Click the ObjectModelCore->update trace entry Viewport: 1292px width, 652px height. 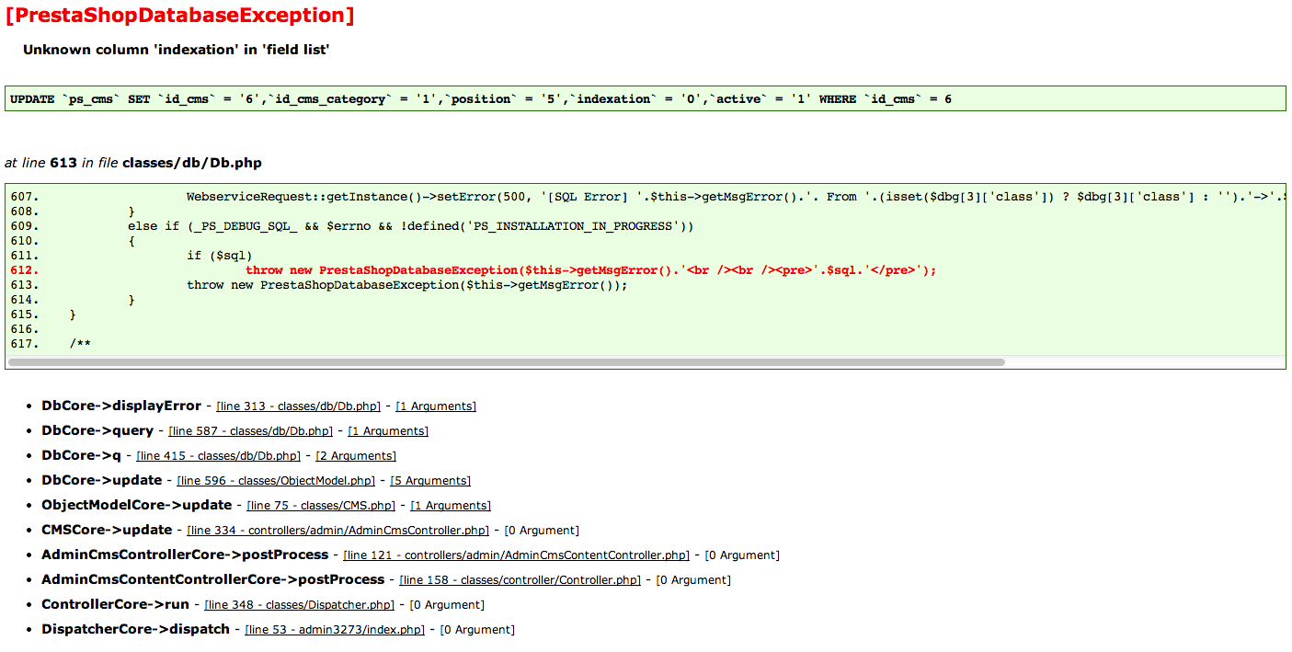point(136,506)
